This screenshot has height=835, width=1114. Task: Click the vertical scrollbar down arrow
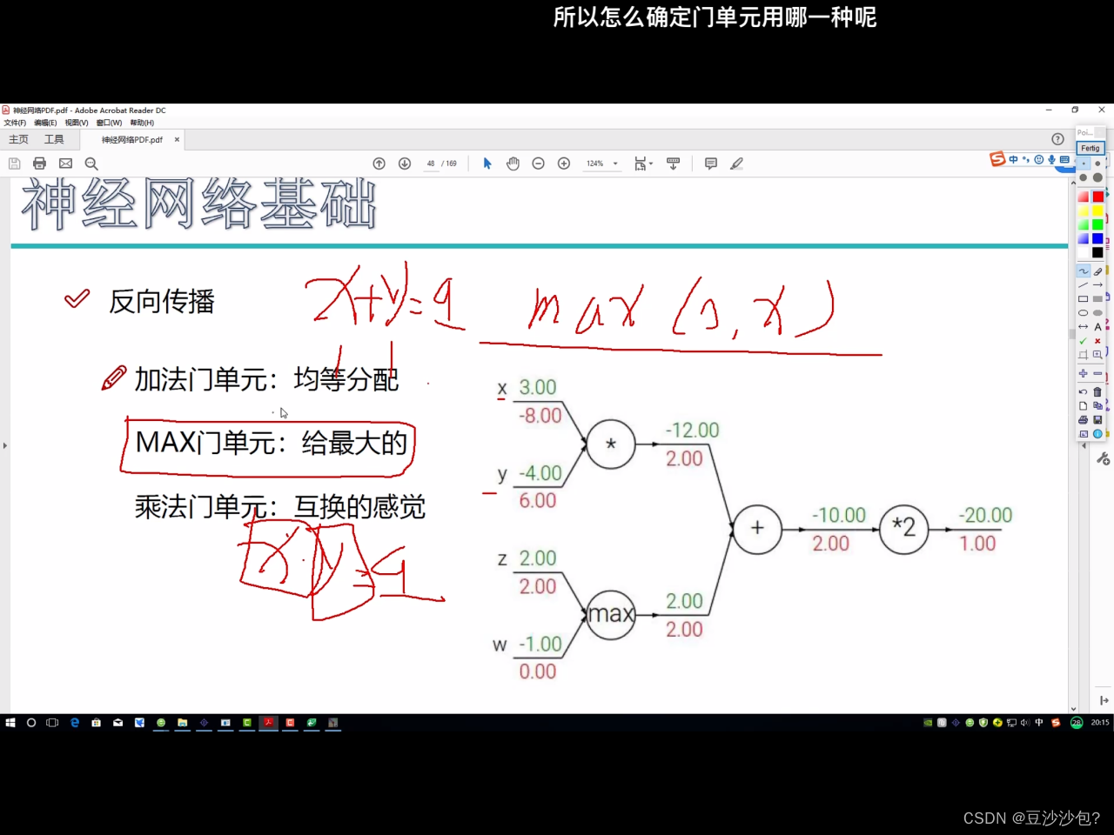click(1073, 709)
